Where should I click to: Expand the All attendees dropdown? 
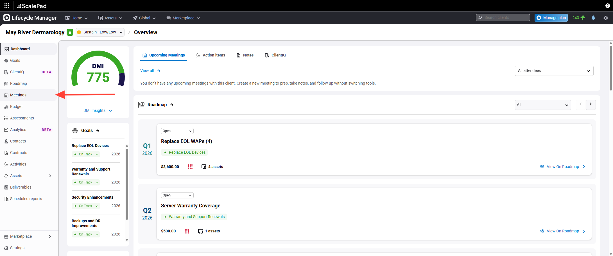click(554, 71)
